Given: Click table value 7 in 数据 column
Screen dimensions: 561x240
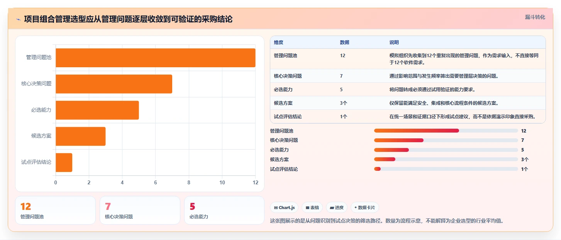Looking at the screenshot, I should pyautogui.click(x=341, y=76).
